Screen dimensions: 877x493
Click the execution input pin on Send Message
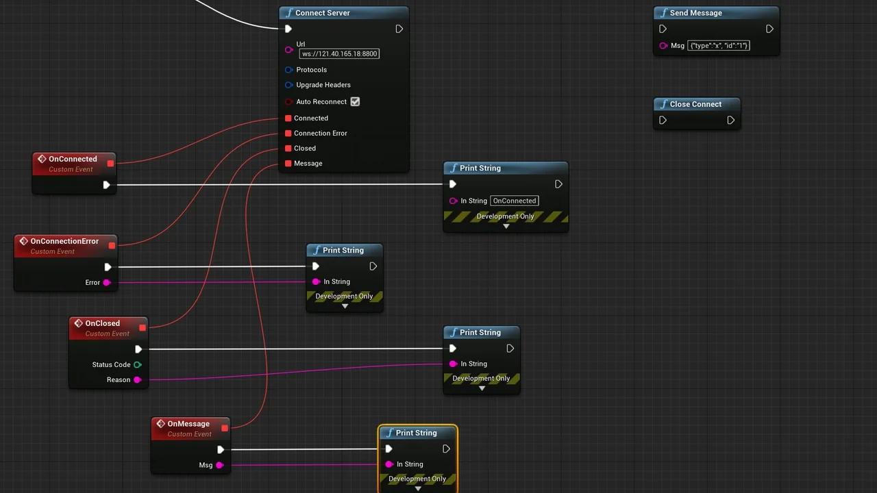663,29
